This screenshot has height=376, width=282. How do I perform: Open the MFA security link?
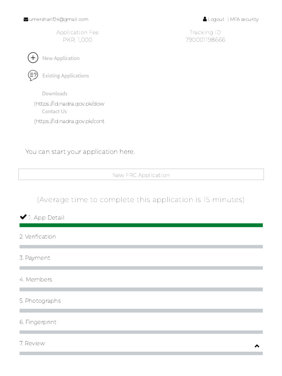click(x=244, y=19)
